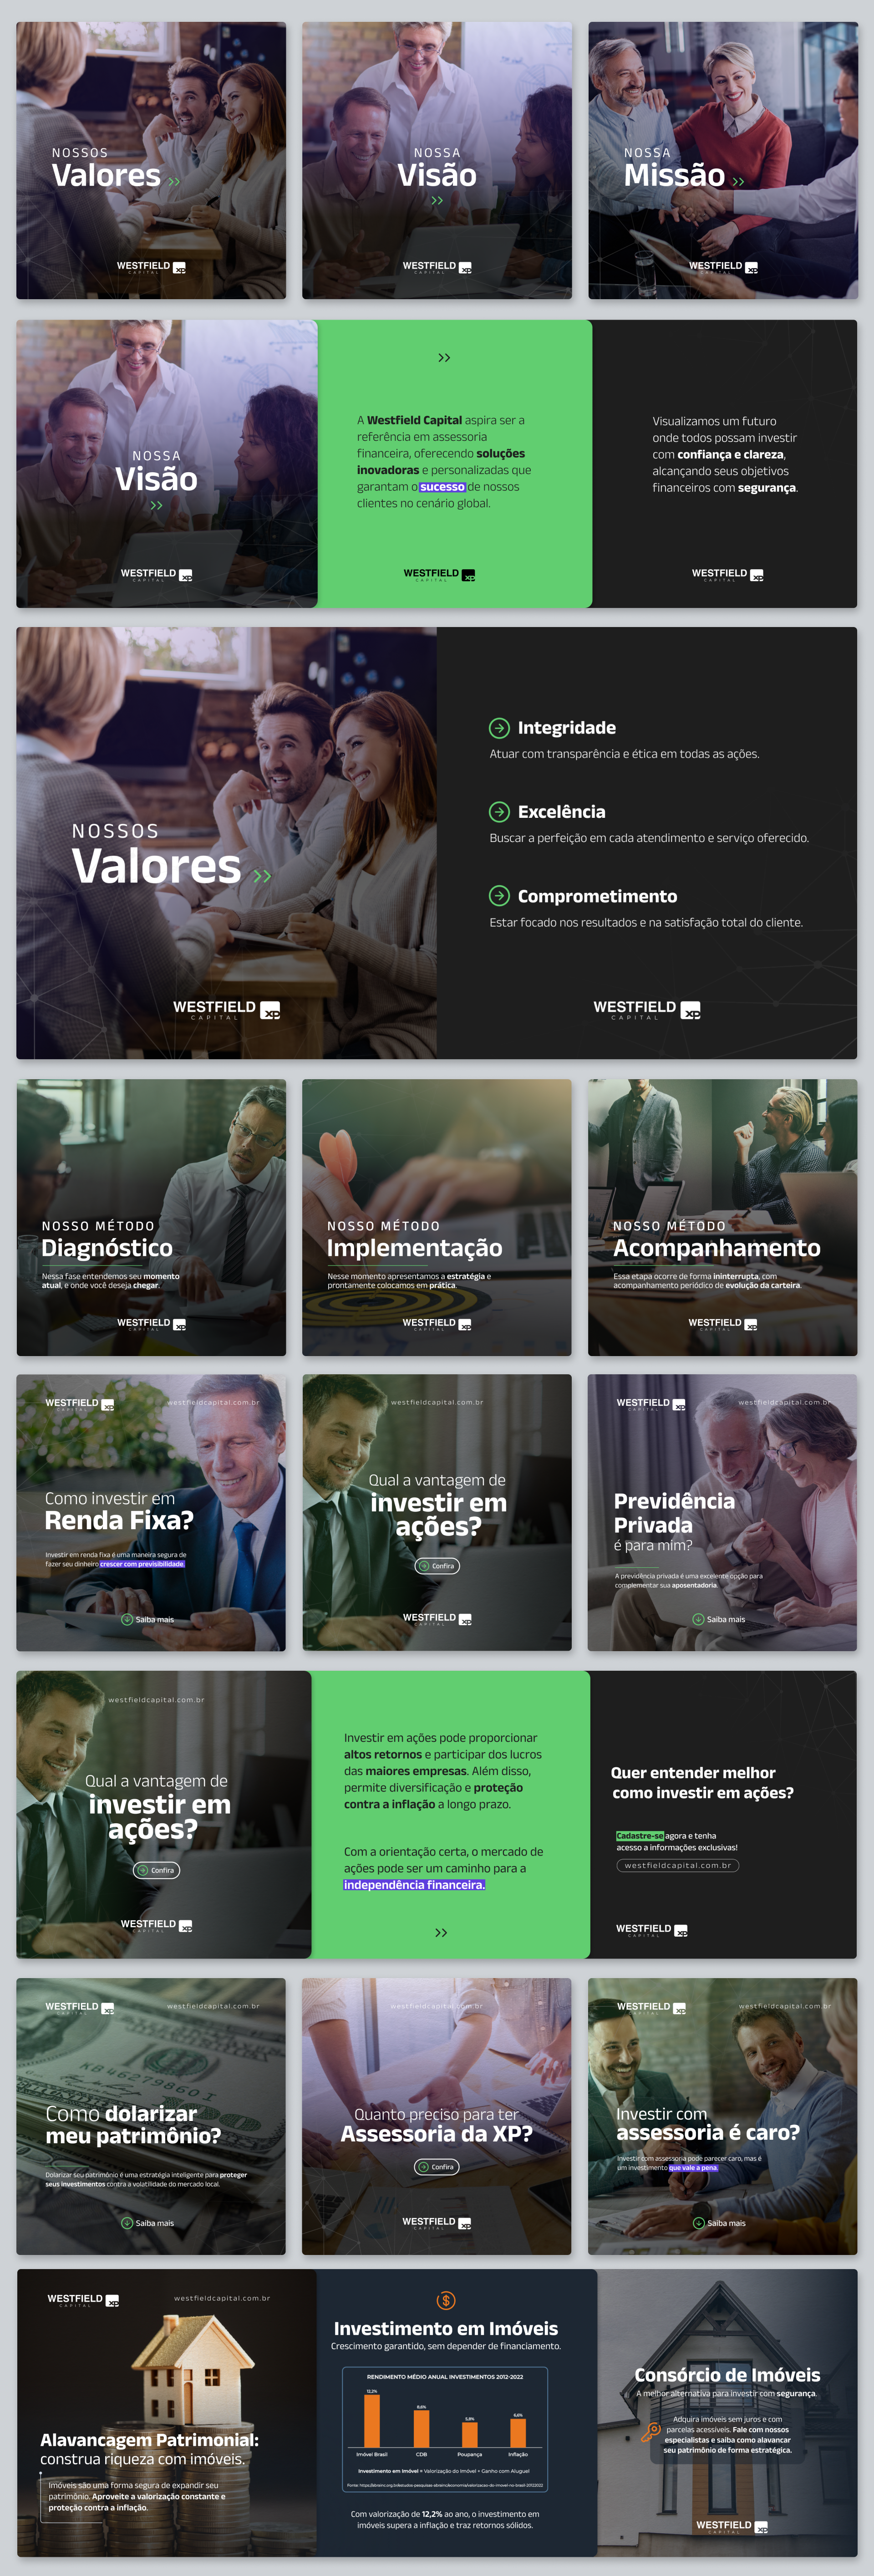The image size is (874, 2576).
Task: Click the orange dollar coin icon above Investimento em Imóveis
Action: (x=446, y=2301)
